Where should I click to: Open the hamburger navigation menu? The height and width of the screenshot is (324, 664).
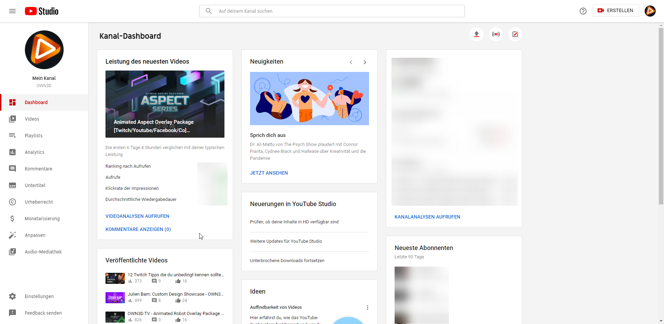coord(12,11)
